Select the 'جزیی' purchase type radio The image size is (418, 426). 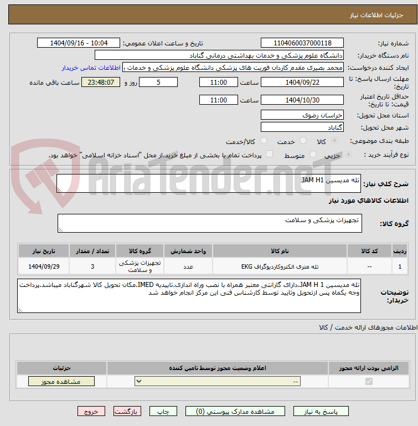pos(348,155)
